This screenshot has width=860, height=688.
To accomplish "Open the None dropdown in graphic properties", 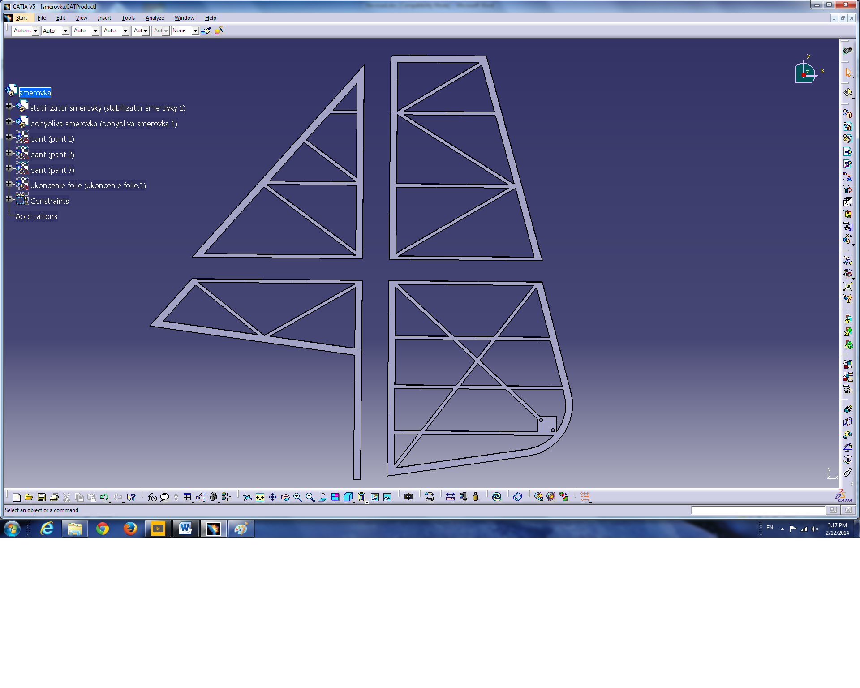I will pos(195,30).
